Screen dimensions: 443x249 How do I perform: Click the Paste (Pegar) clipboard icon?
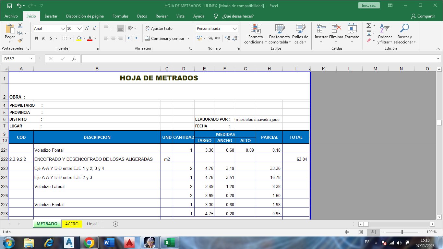click(10, 29)
